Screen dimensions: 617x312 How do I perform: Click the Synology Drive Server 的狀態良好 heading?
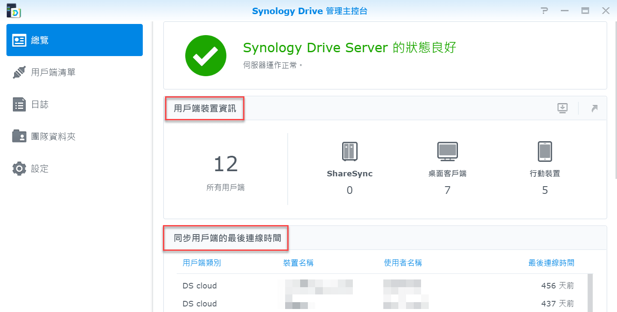tap(349, 48)
